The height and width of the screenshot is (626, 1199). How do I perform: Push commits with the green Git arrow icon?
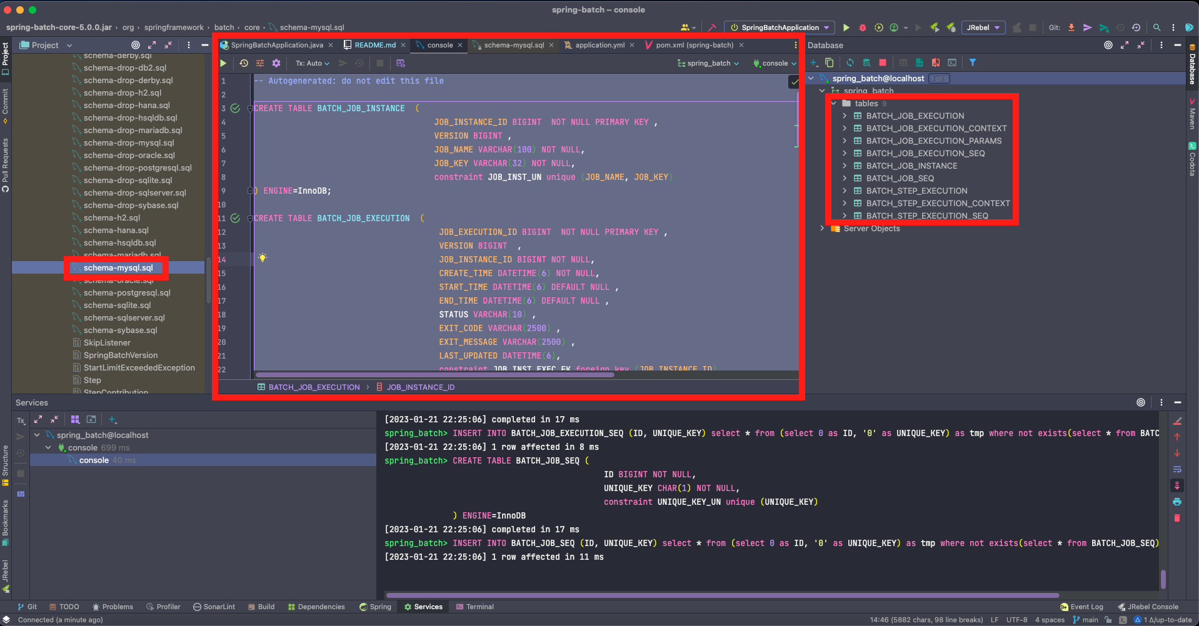pos(1104,27)
